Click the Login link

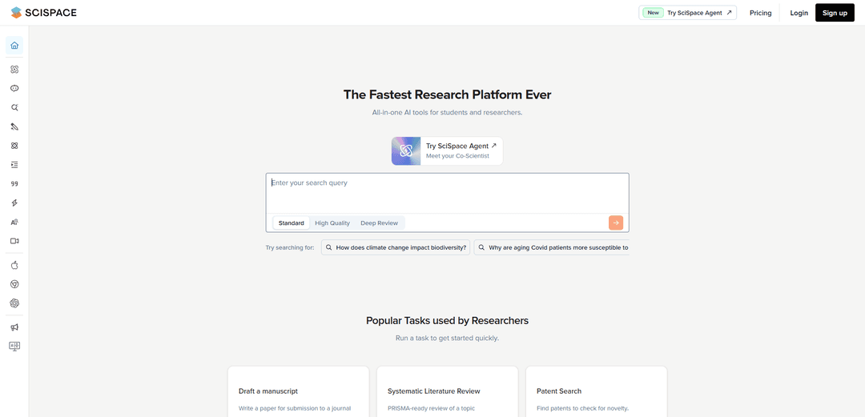[799, 13]
